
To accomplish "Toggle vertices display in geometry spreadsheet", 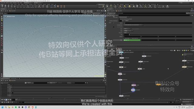I will coord(27,83).
